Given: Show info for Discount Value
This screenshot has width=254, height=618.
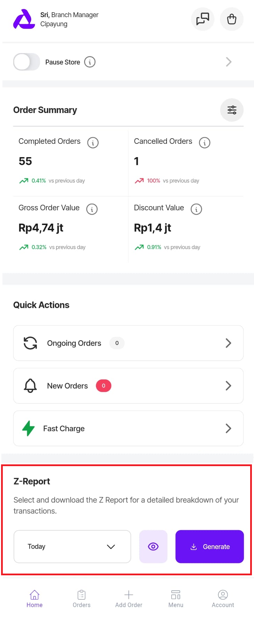Looking at the screenshot, I should tap(196, 209).
